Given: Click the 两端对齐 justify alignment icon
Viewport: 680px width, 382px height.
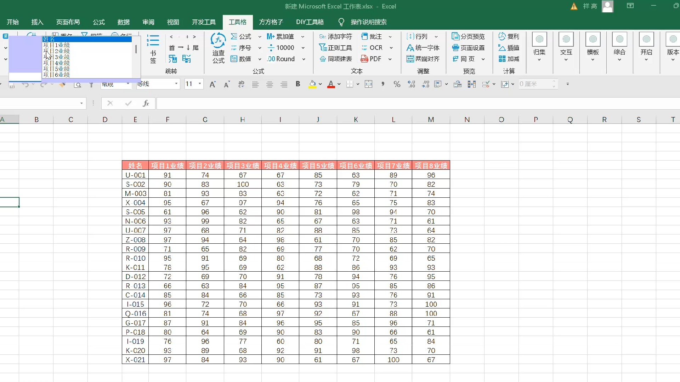Looking at the screenshot, I should [410, 59].
